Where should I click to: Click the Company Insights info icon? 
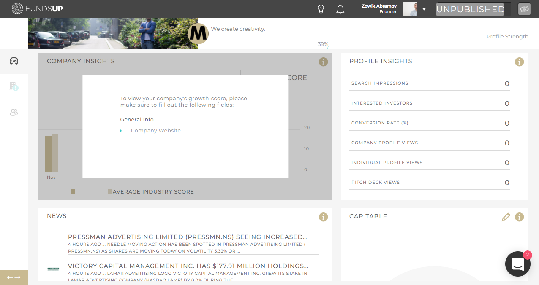point(323,62)
